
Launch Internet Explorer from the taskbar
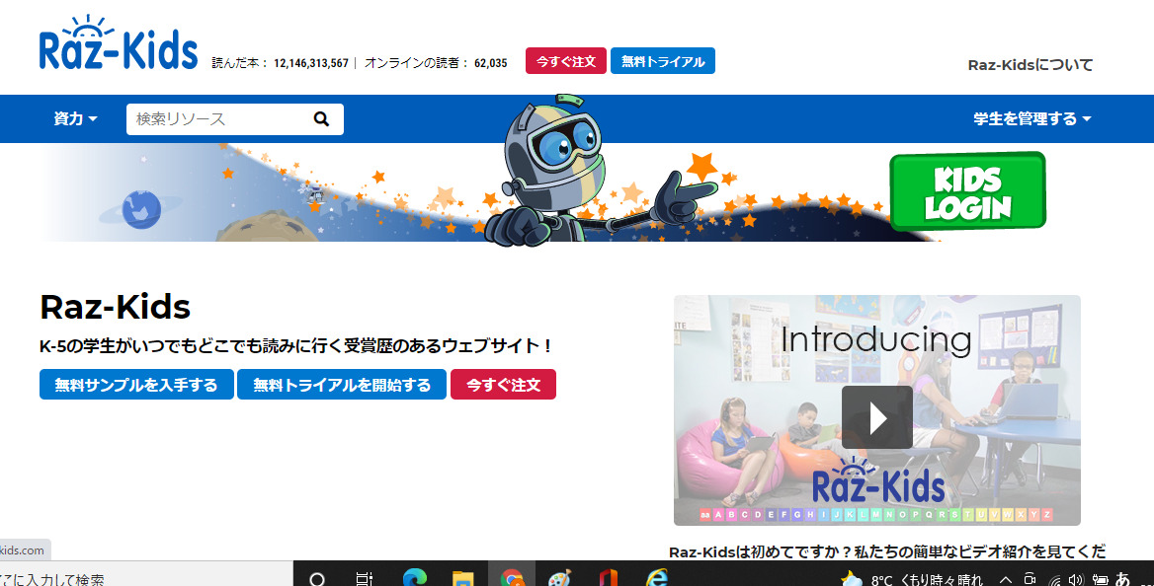point(656,579)
